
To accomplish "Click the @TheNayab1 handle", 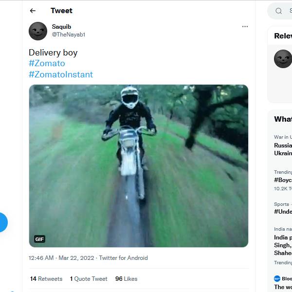I will coord(69,35).
